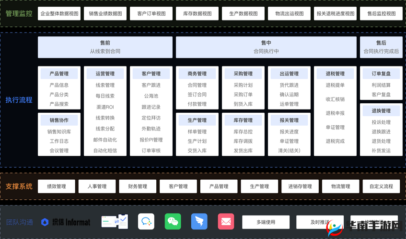Click 订单审核 item

point(151,151)
